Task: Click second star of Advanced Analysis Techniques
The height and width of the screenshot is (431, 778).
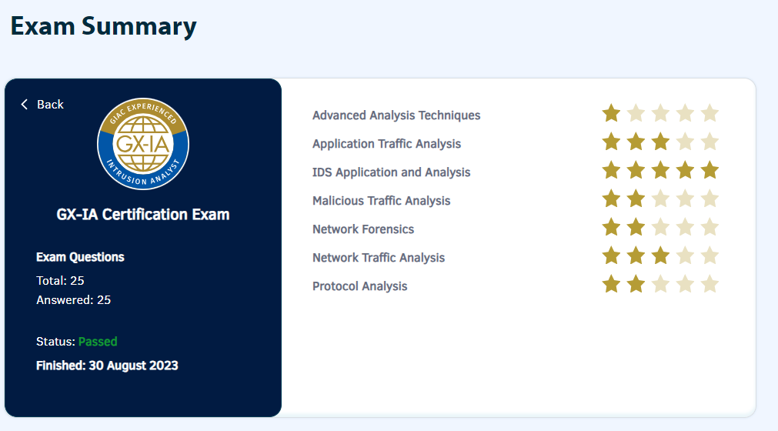Action: pyautogui.click(x=636, y=113)
